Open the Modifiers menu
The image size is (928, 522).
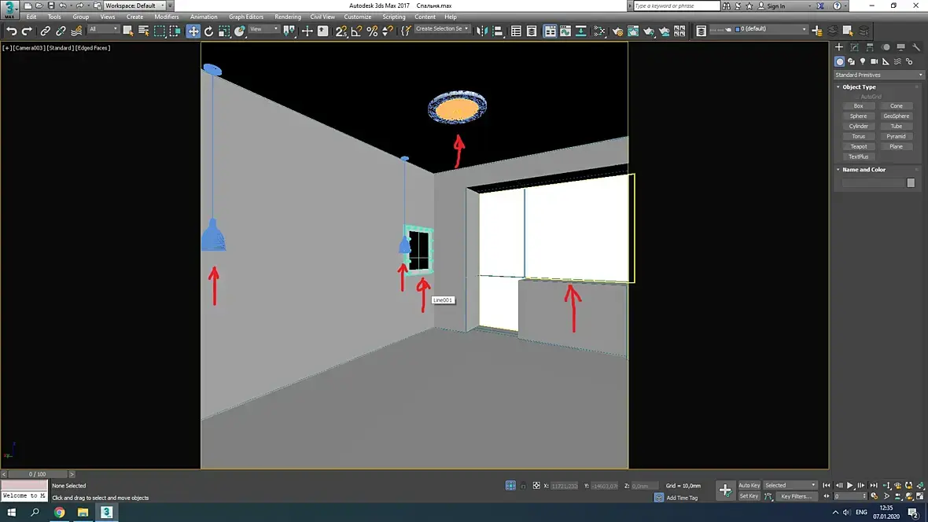[166, 17]
